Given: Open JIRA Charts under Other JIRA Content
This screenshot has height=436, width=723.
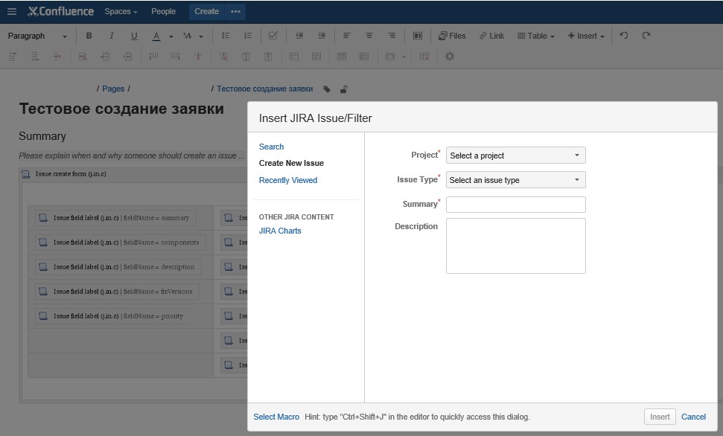Looking at the screenshot, I should (280, 231).
